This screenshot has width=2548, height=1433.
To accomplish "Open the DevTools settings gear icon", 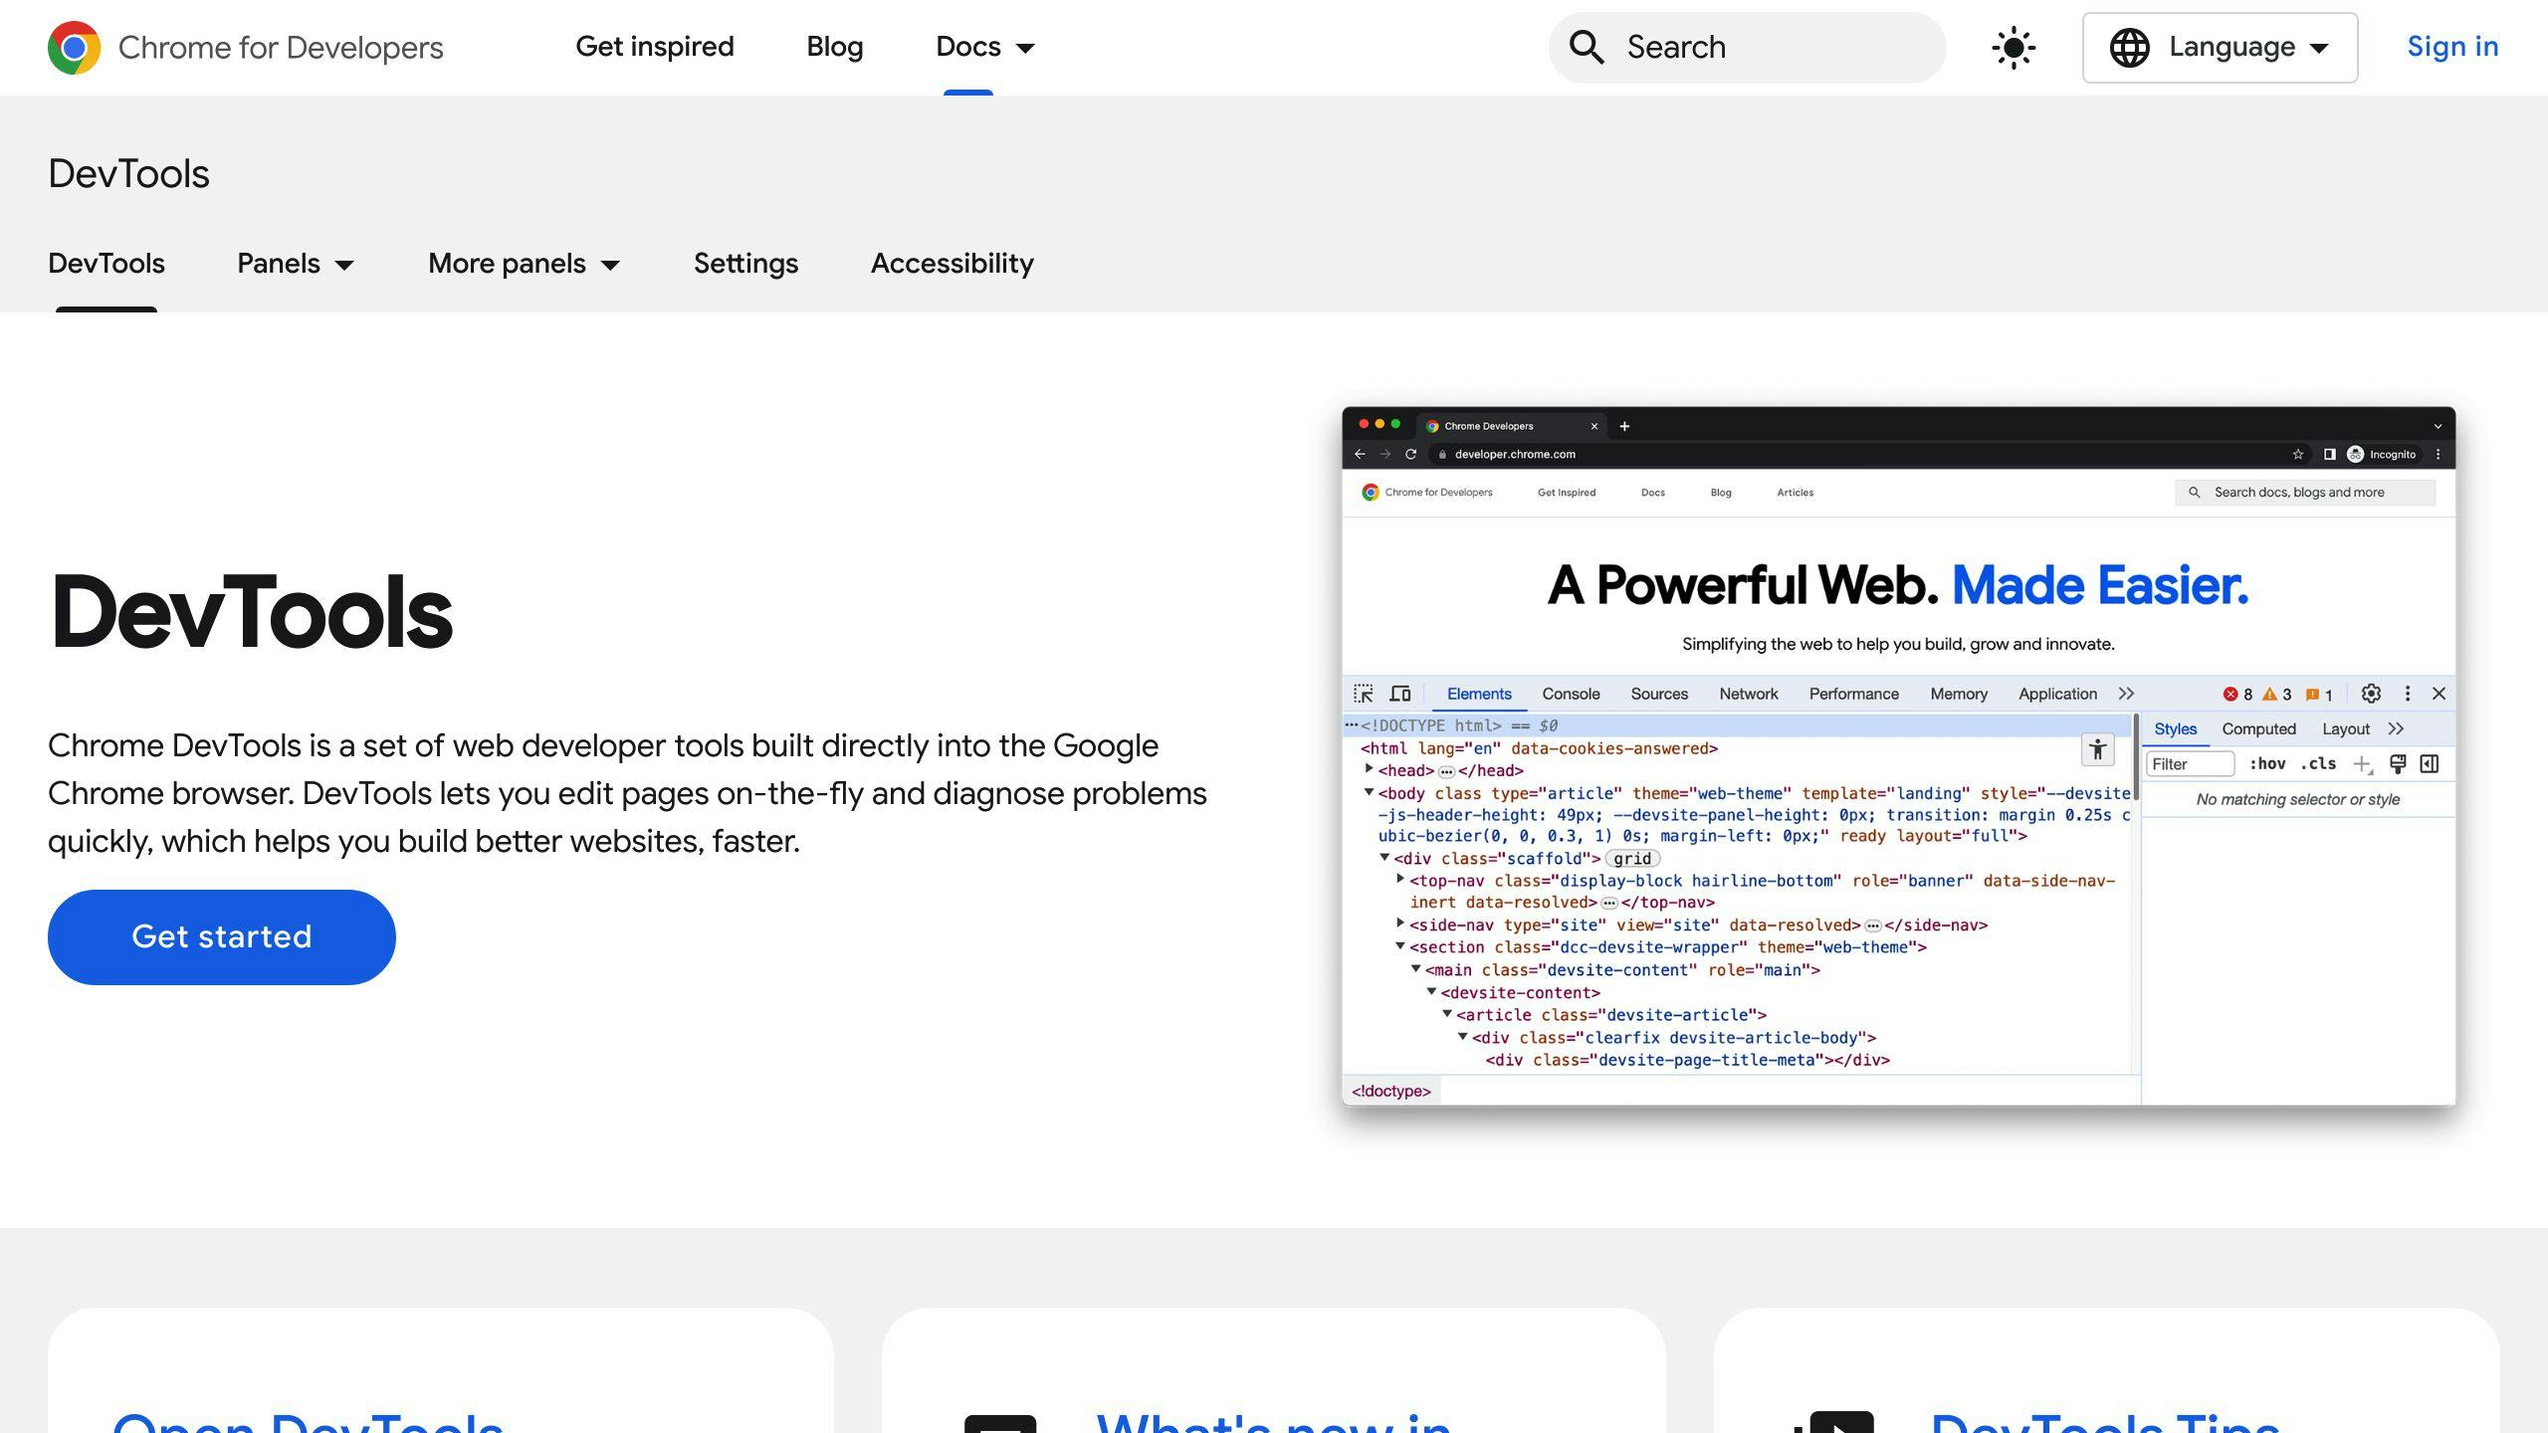I will [x=2372, y=694].
